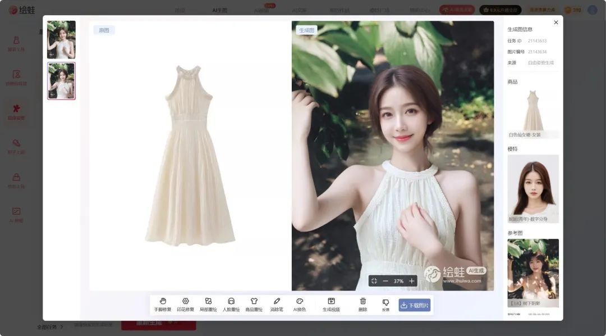
Task: Open the portrait-frame icon in left sidebar
Action: 16,78
